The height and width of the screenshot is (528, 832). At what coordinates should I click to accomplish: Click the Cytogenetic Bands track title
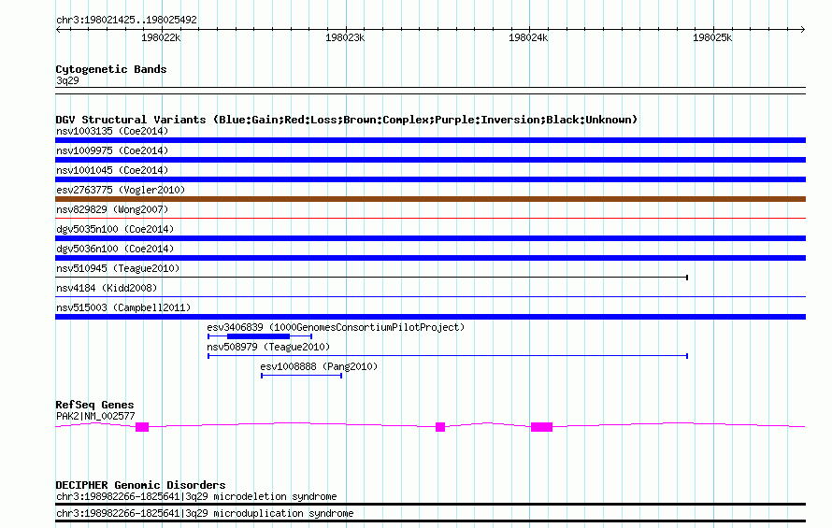(111, 69)
